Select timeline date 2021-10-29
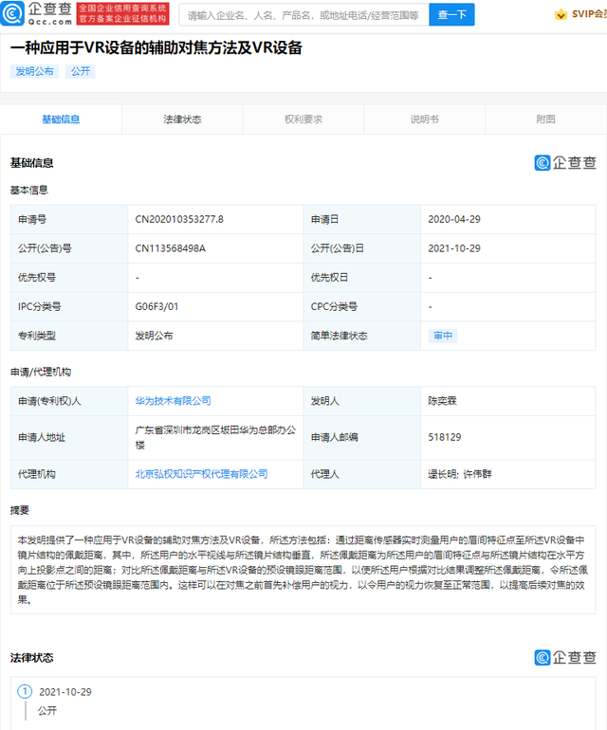 [x=65, y=692]
